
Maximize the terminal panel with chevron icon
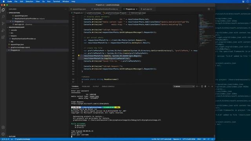point(209,86)
